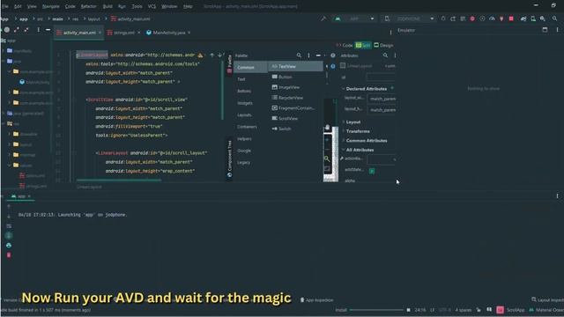Click the main breadcrumb in navigation bar
Image resolution: width=564 pixels, height=317 pixels.
point(57,19)
